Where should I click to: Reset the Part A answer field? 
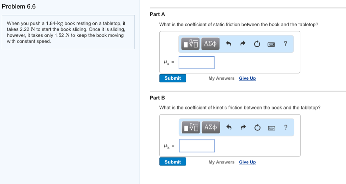(x=257, y=44)
